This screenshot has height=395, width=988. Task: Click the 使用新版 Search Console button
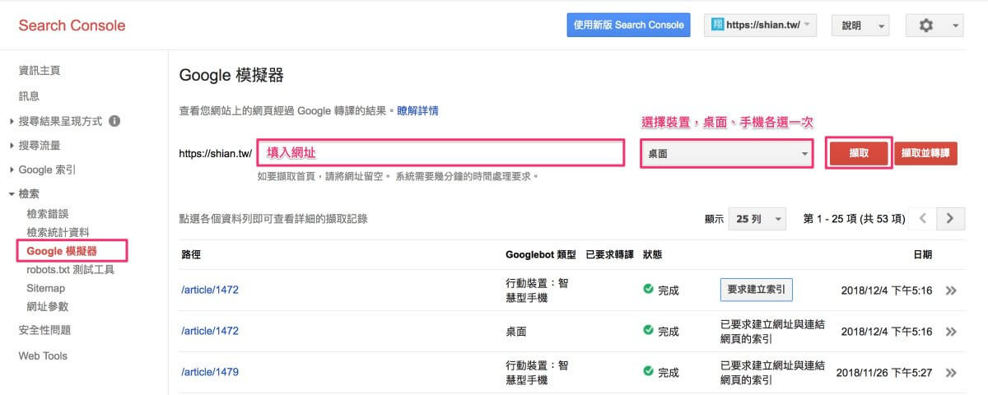tap(629, 25)
